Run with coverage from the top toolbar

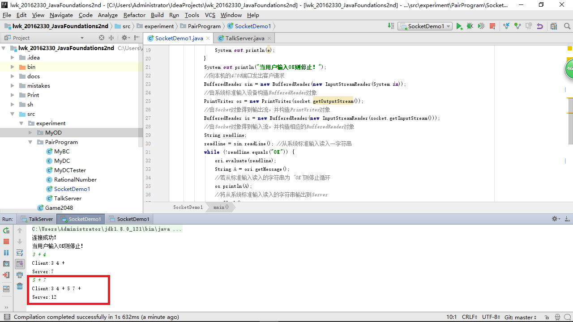pyautogui.click(x=481, y=26)
